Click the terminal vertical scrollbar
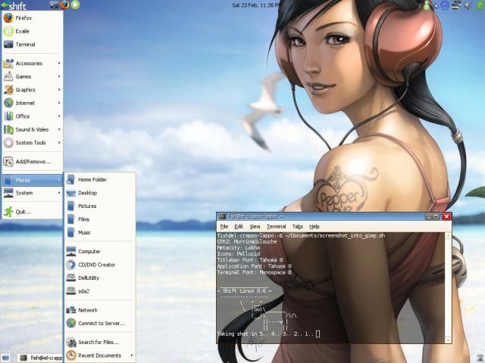The height and width of the screenshot is (363, 485). [x=448, y=287]
